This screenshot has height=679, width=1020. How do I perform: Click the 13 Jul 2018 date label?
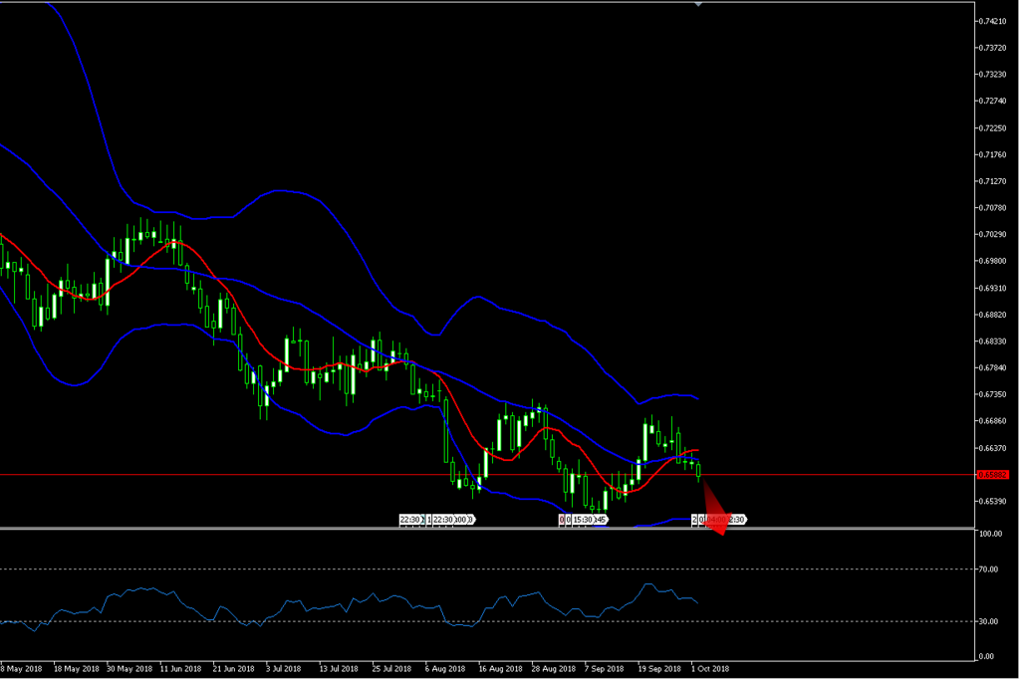click(339, 669)
